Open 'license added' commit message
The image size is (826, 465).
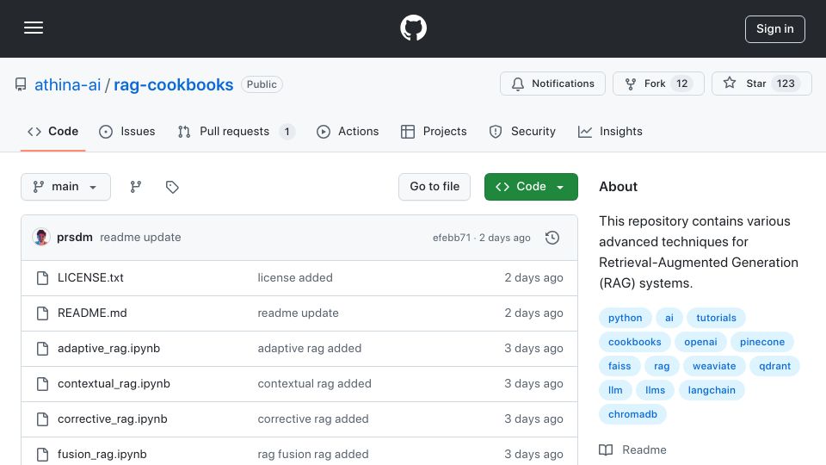[295, 278]
